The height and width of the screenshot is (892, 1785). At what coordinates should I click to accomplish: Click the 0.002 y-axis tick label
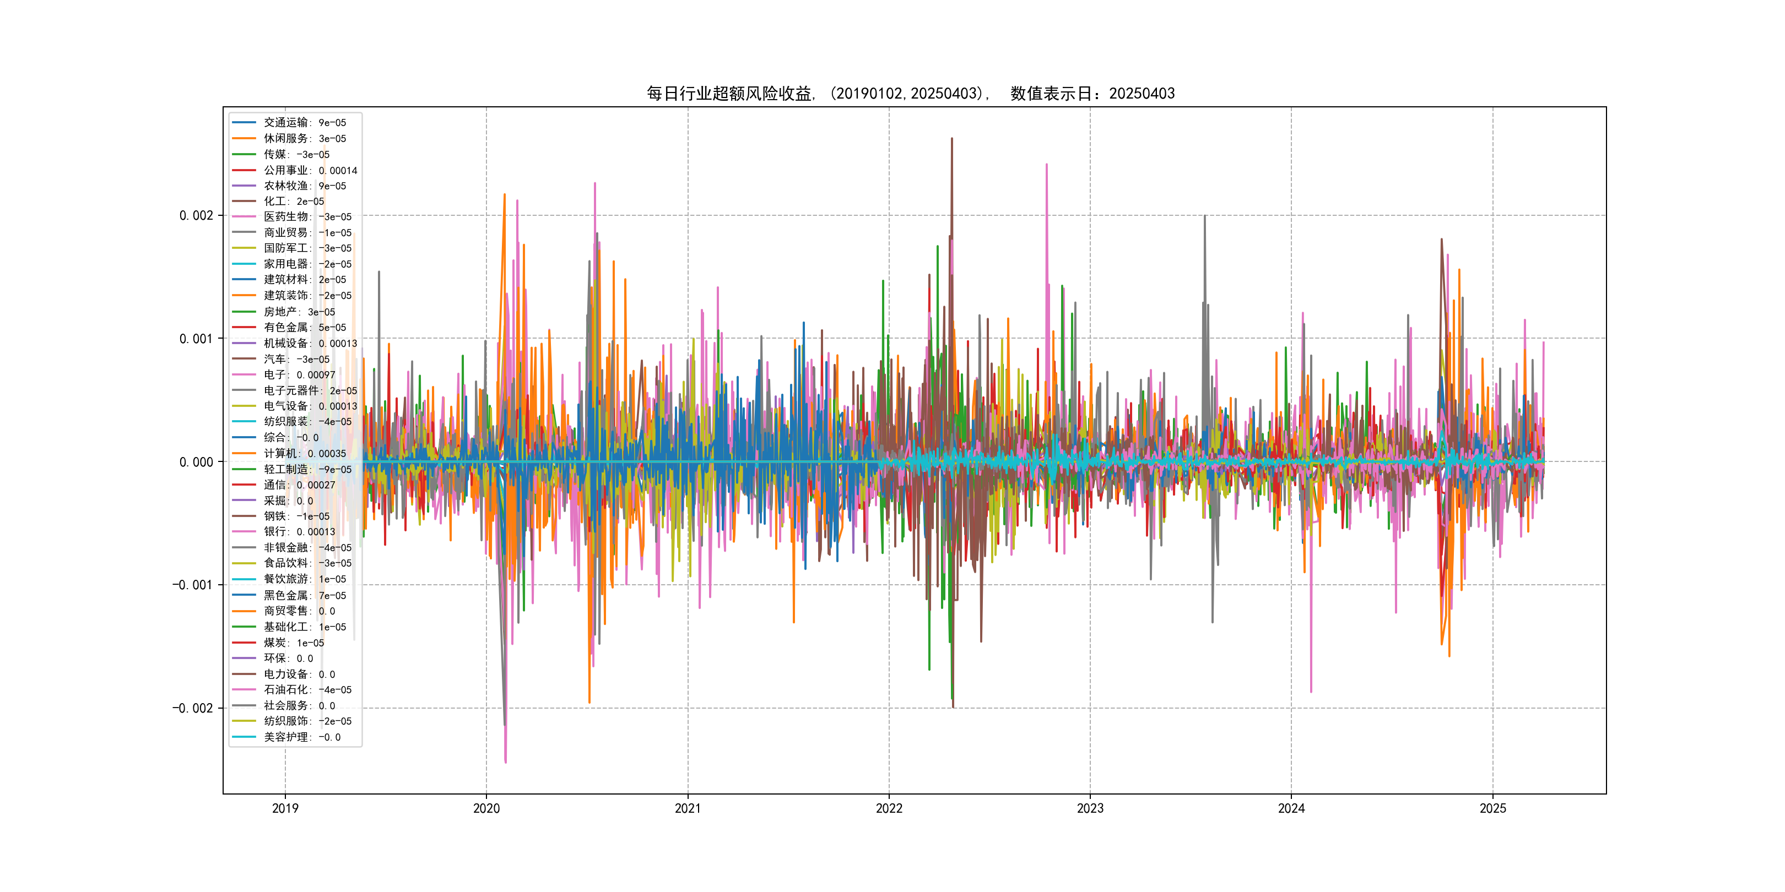[196, 215]
